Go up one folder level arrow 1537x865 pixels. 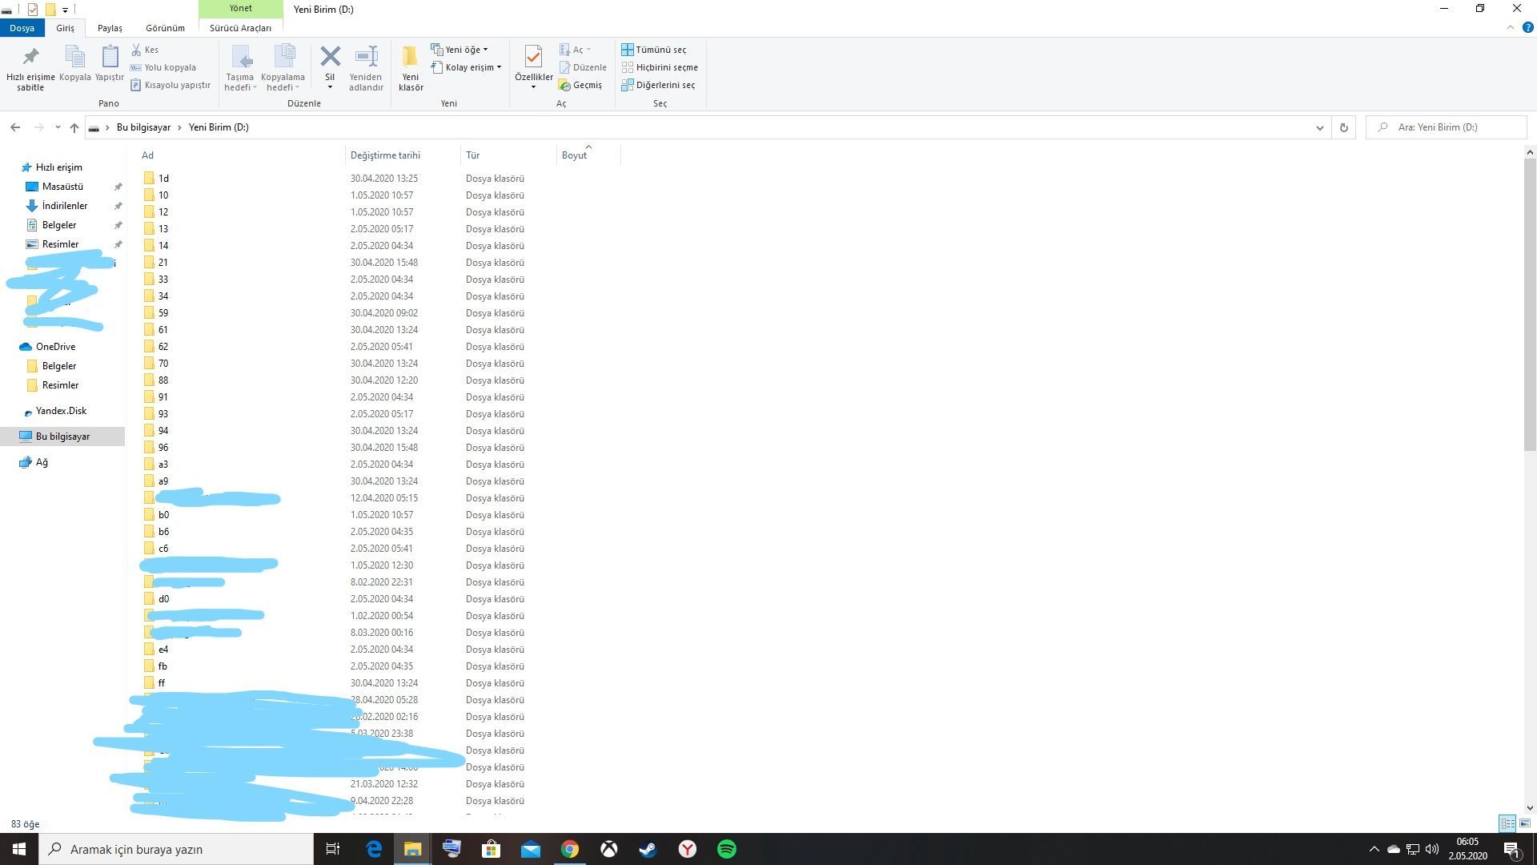74,127
